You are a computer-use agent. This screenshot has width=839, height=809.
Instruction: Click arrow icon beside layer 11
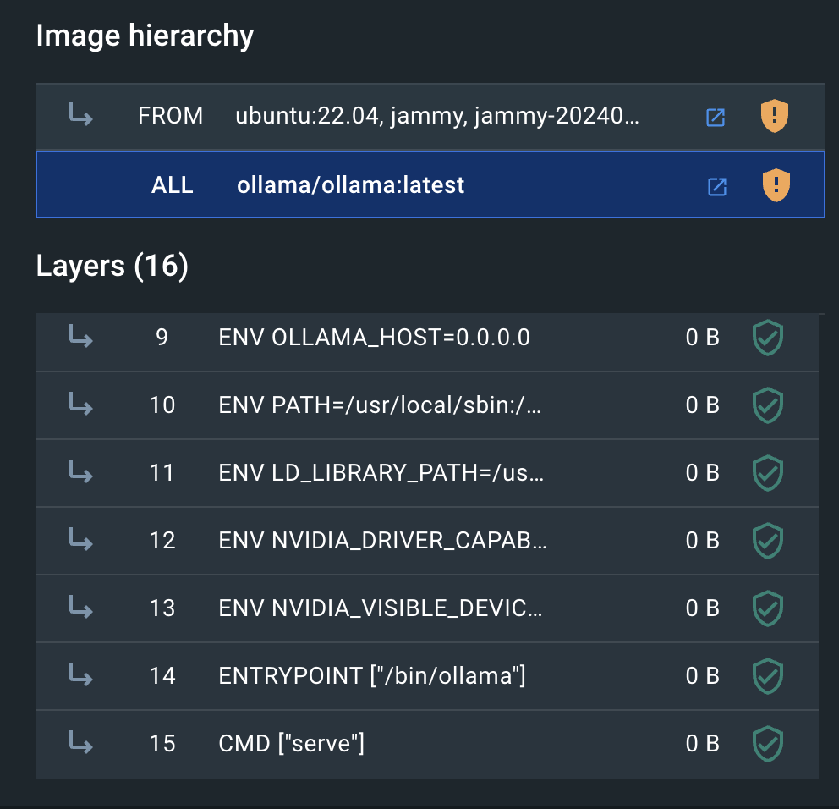tap(81, 471)
